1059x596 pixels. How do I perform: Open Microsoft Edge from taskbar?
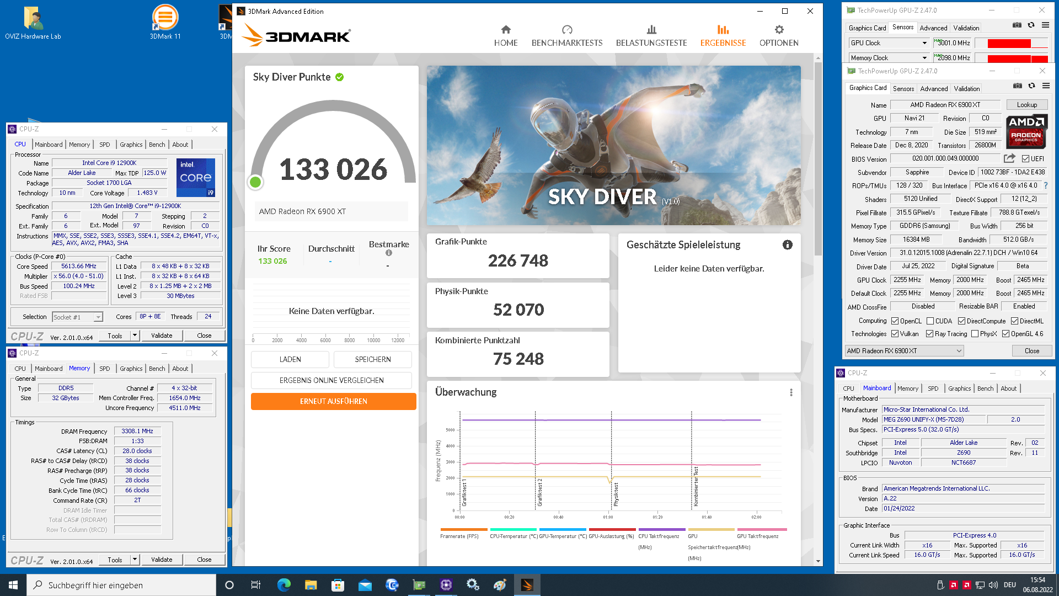coord(284,585)
